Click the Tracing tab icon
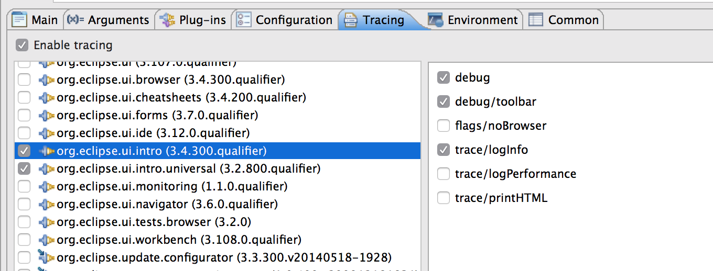713x271 pixels. tap(351, 20)
